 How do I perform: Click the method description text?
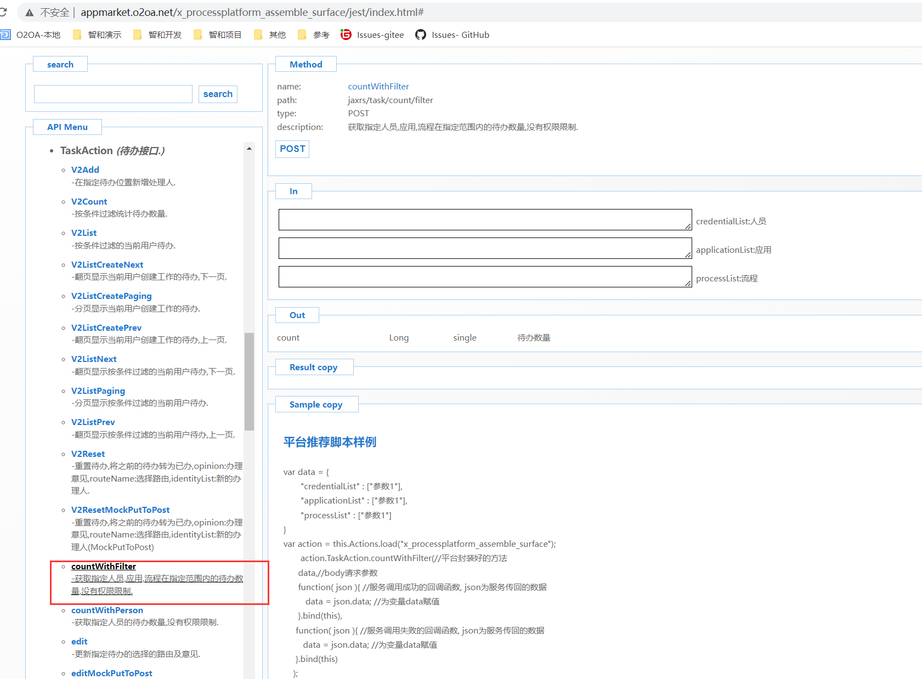tap(463, 127)
